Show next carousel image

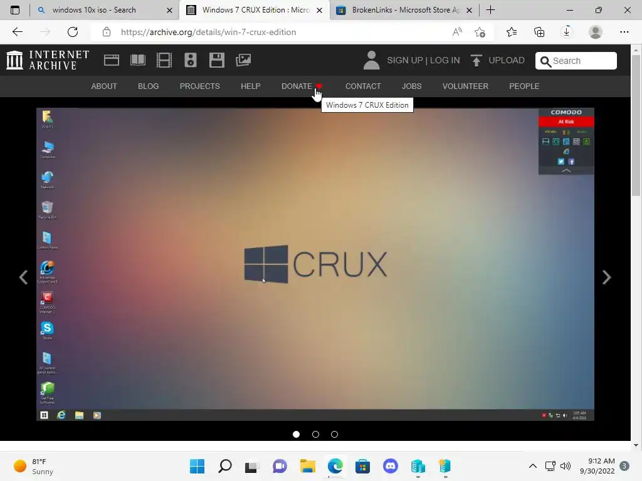[x=606, y=277]
